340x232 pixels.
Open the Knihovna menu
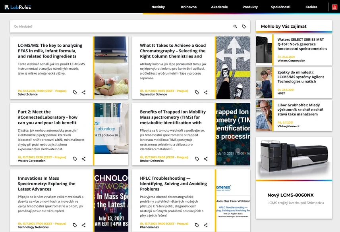(x=189, y=7)
